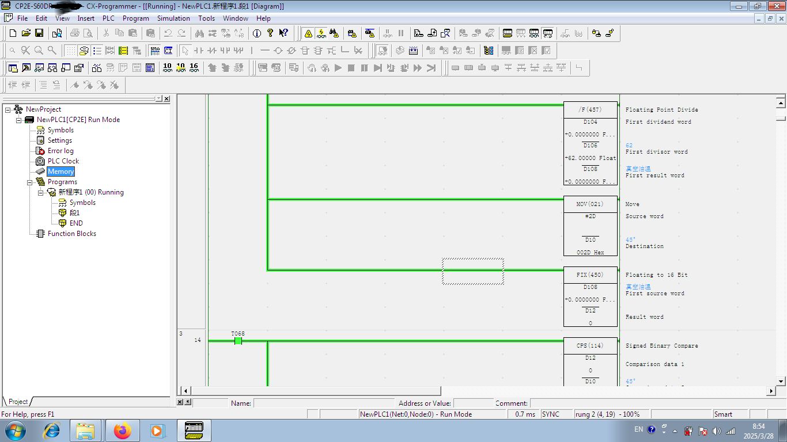Toggle the project workspace panel
The height and width of the screenshot is (442, 787).
pos(13,68)
